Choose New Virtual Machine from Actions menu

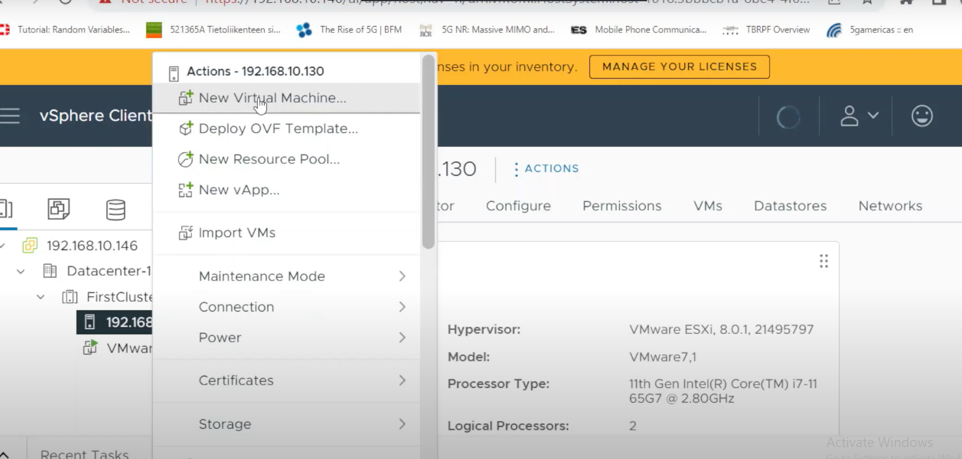286,98
